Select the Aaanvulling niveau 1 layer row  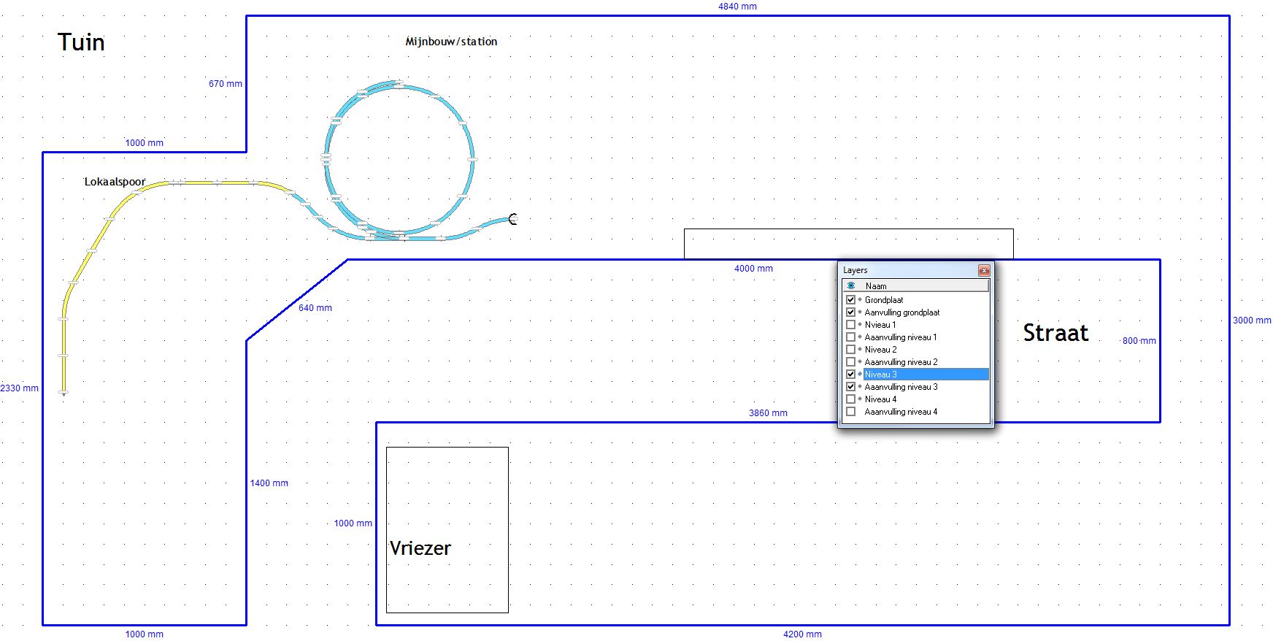[x=916, y=337]
